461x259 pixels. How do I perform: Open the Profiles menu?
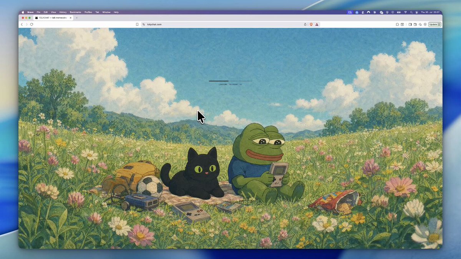[88, 12]
